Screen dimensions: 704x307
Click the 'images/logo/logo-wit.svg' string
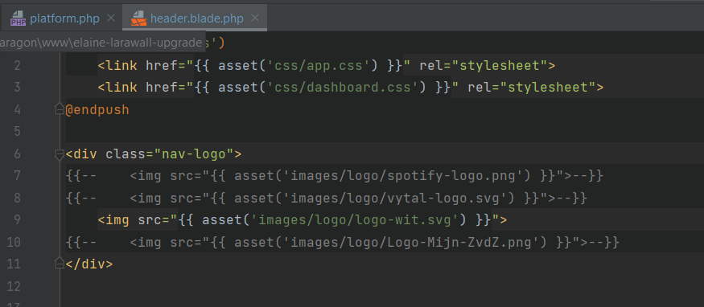click(355, 220)
